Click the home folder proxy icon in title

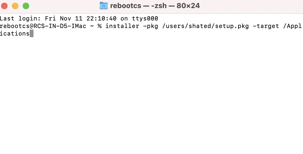coord(104,6)
